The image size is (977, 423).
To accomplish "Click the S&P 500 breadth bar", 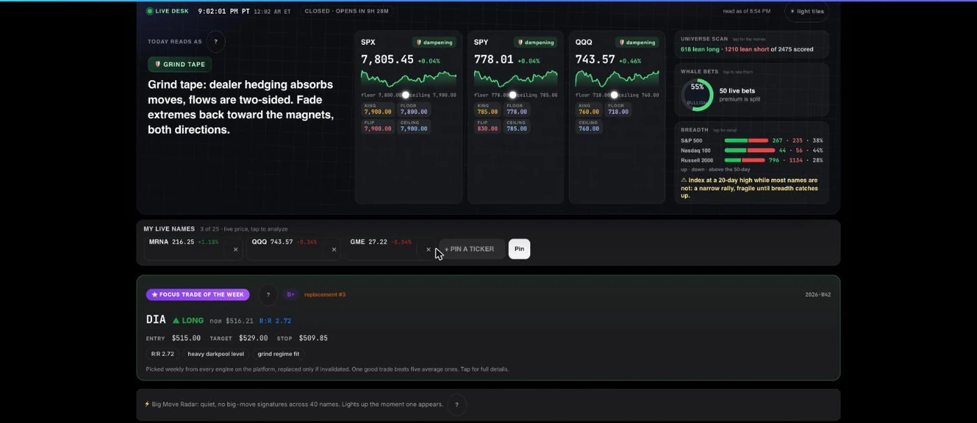I will [x=746, y=141].
